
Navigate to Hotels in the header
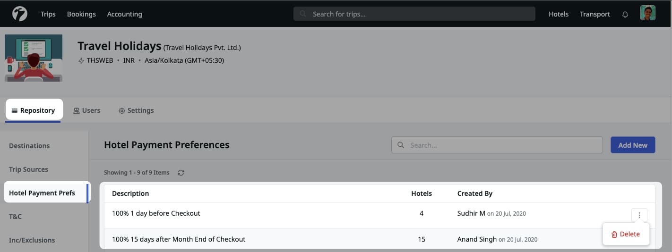pyautogui.click(x=558, y=14)
